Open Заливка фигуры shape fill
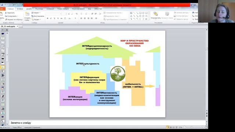 181,13
